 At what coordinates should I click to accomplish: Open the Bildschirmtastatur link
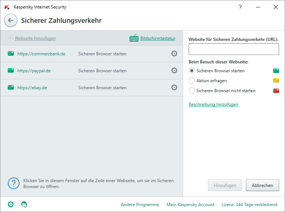tap(158, 38)
